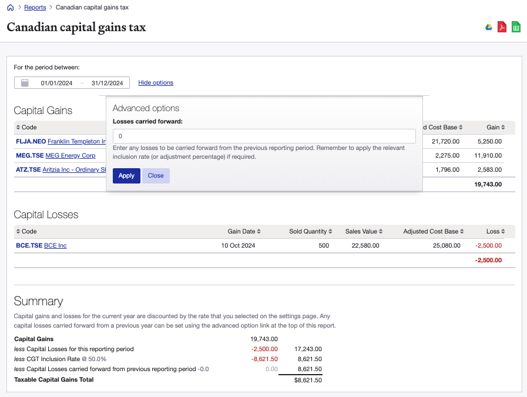The width and height of the screenshot is (527, 397).
Task: Select BCE sales value 22,580.00
Action: (365, 246)
